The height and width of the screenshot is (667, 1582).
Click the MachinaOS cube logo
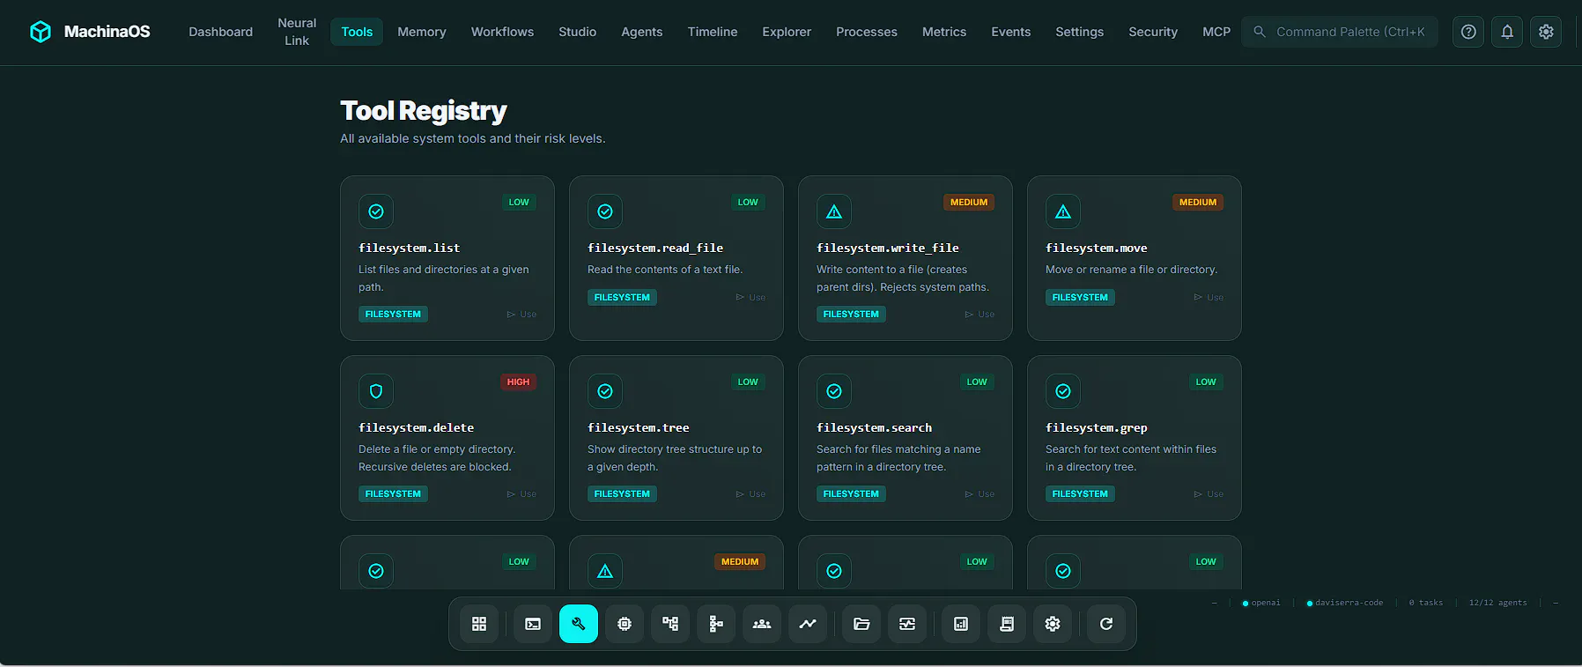[41, 32]
